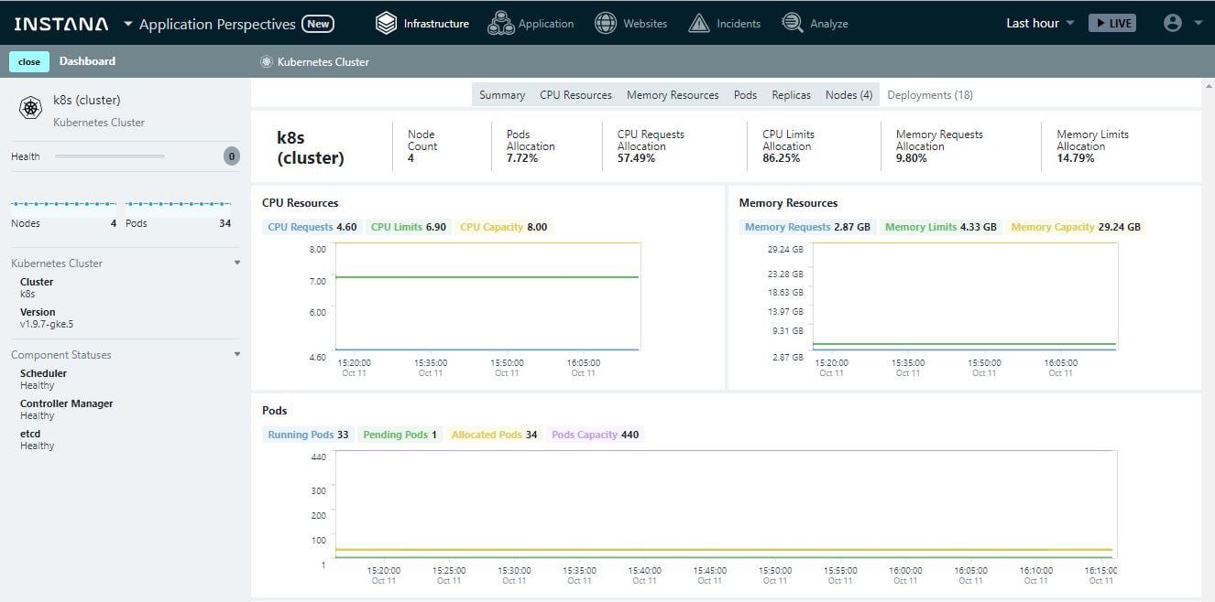Expand the Application Perspectives dropdown
This screenshot has height=602, width=1215.
(x=127, y=24)
